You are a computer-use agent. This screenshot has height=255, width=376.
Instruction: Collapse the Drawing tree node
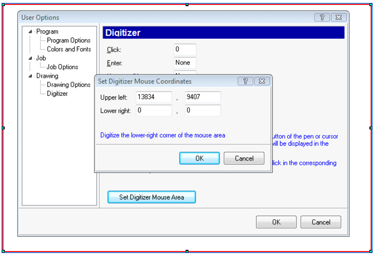pyautogui.click(x=31, y=76)
